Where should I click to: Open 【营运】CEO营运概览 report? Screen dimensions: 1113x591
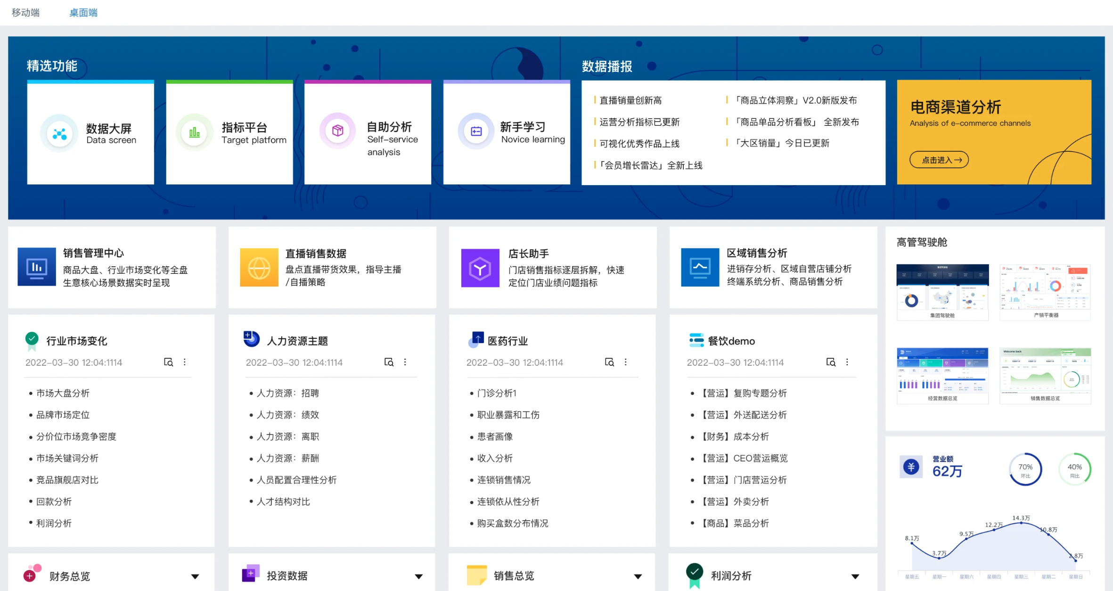744,458
